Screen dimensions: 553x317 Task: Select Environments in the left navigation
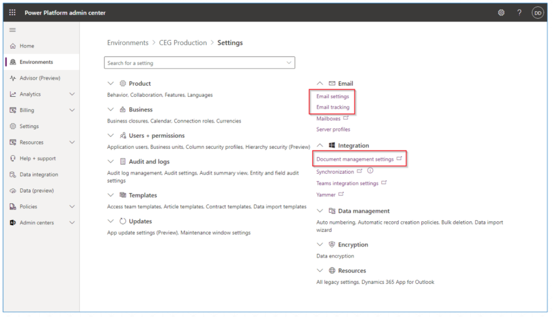click(x=35, y=62)
